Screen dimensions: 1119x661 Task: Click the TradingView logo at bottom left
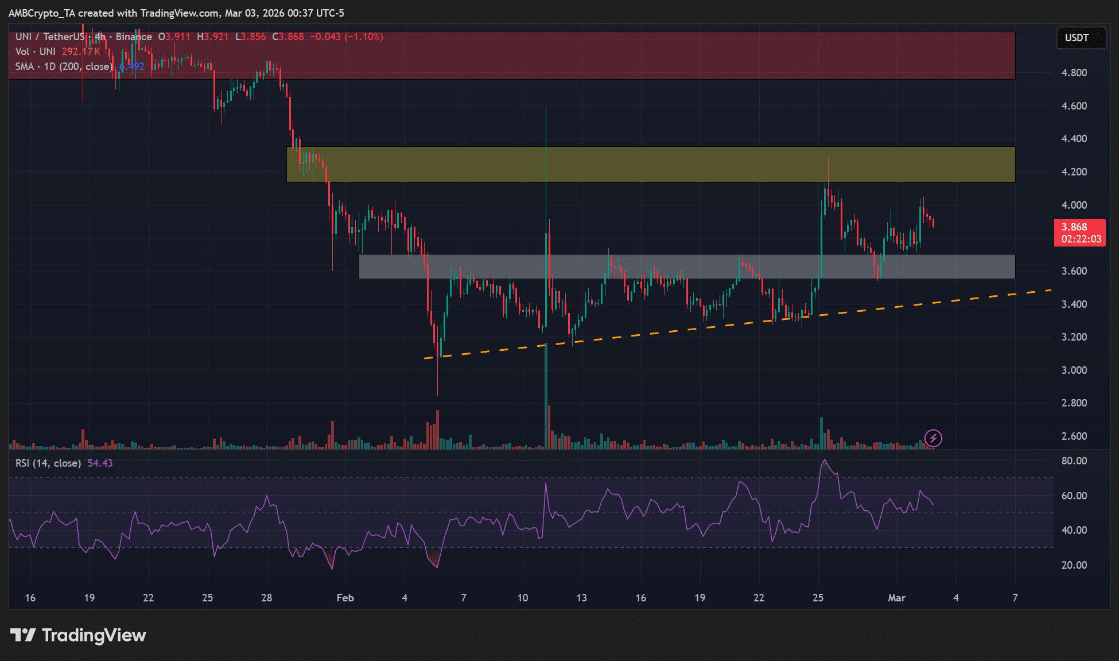point(79,635)
